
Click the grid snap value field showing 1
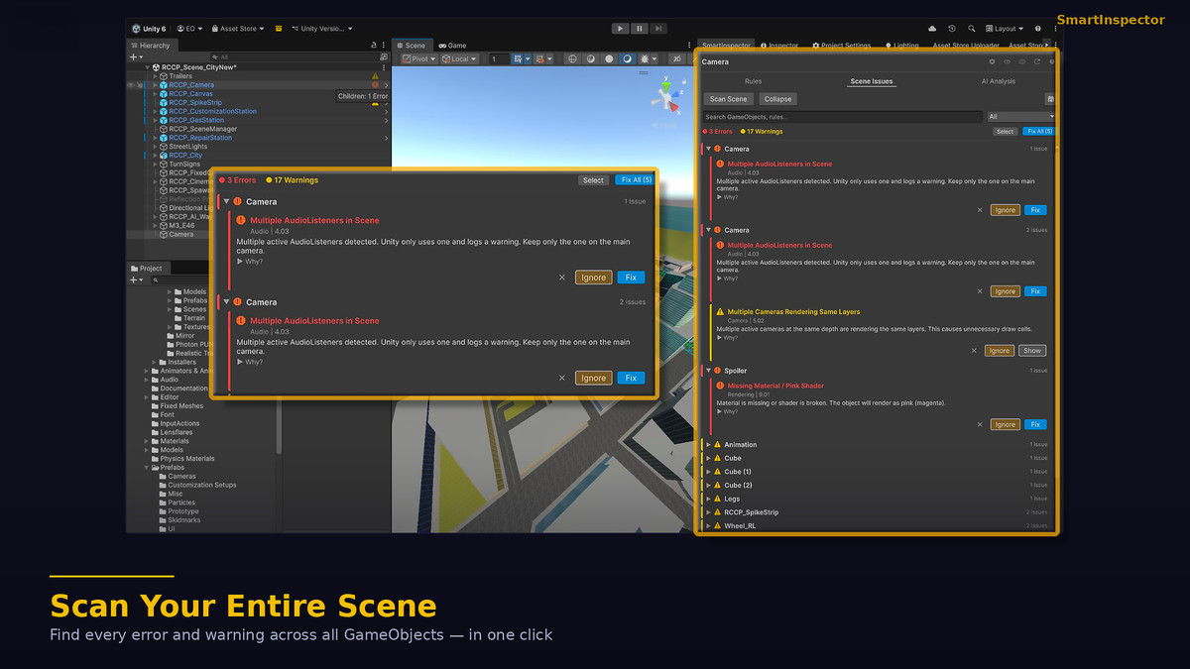click(499, 58)
